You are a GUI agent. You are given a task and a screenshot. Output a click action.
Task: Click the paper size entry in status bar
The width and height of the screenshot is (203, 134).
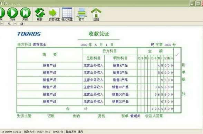point(43,132)
